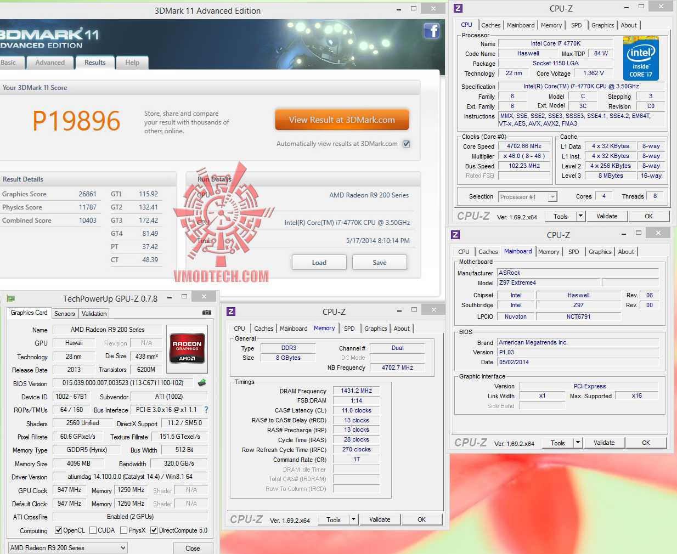Click the Intel Core i7 logo

tap(641, 59)
